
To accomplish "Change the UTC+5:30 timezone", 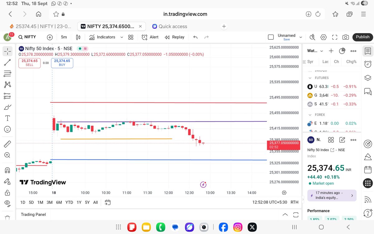I will coord(270,202).
